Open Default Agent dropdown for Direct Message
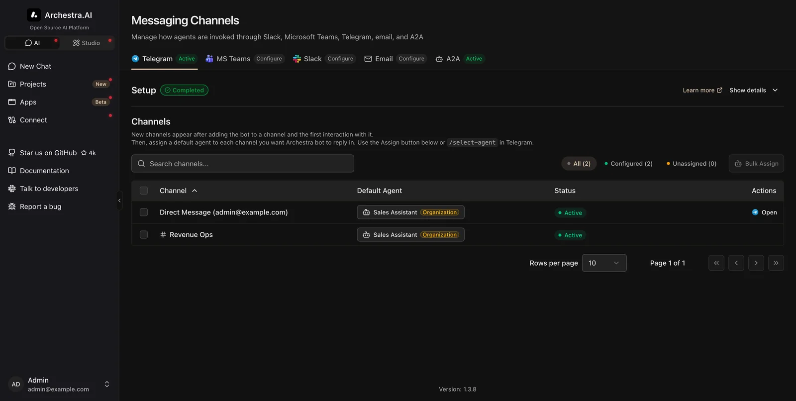This screenshot has width=796, height=401. (410, 212)
